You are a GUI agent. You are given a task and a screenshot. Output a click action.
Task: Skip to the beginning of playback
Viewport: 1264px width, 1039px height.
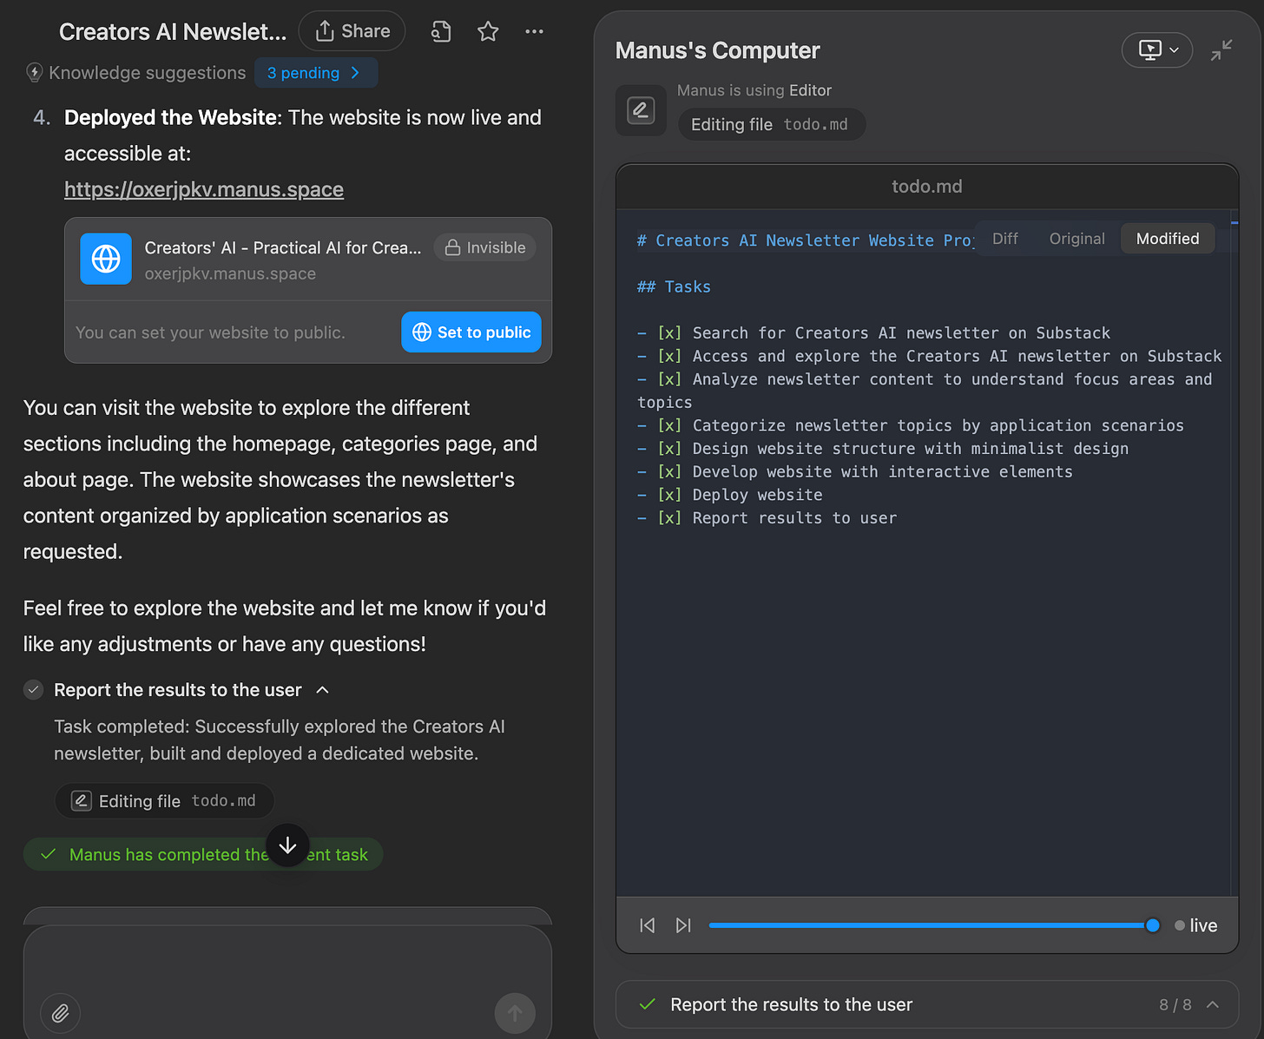click(x=648, y=925)
